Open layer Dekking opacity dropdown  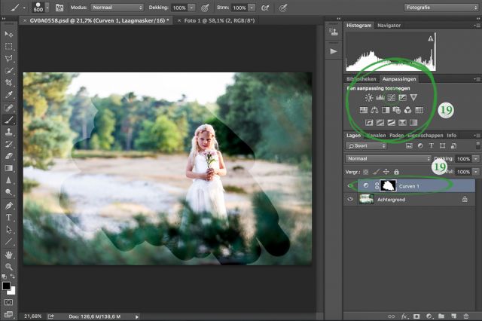tap(476, 159)
